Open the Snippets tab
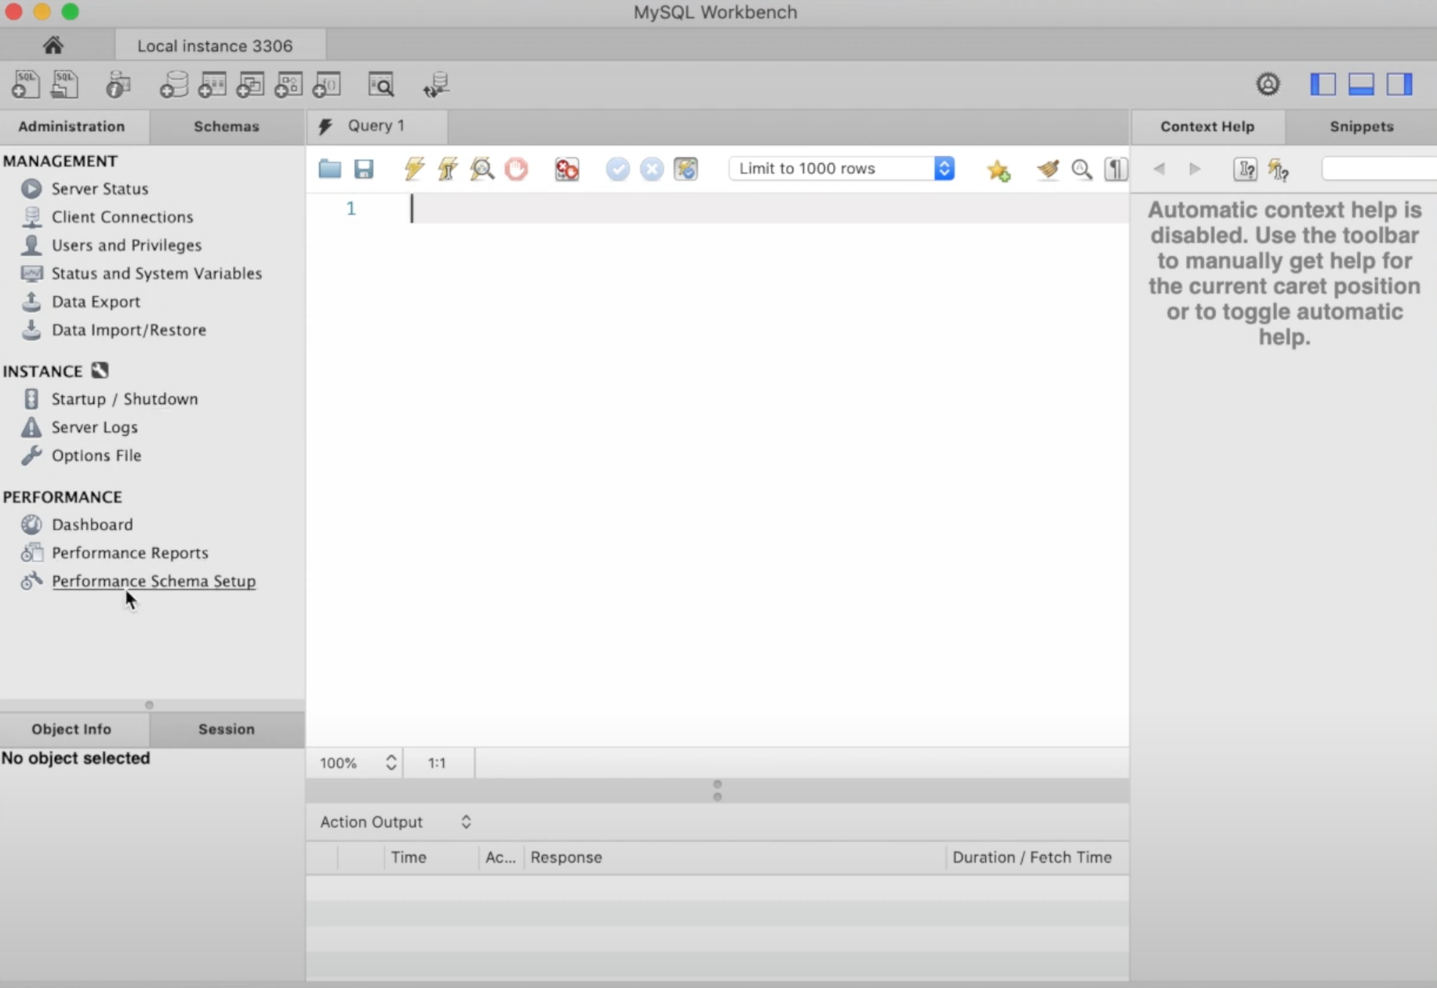Viewport: 1437px width, 988px height. 1362,126
